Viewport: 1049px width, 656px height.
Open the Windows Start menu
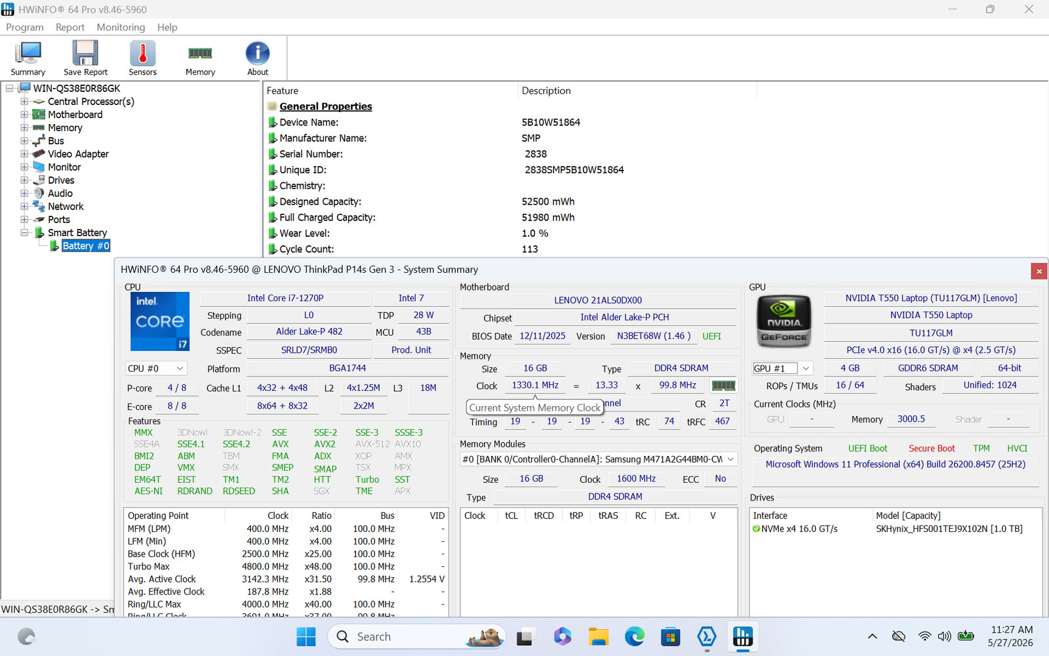click(306, 636)
